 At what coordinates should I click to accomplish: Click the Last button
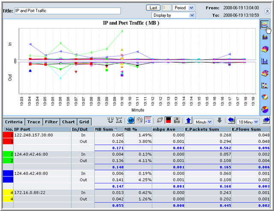point(153,8)
